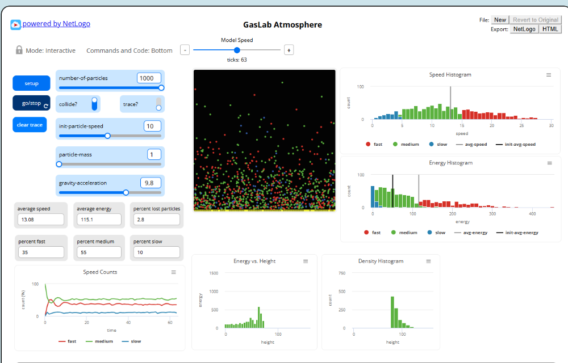
Task: Open the Speed Histogram hamburger menu
Action: pos(549,75)
